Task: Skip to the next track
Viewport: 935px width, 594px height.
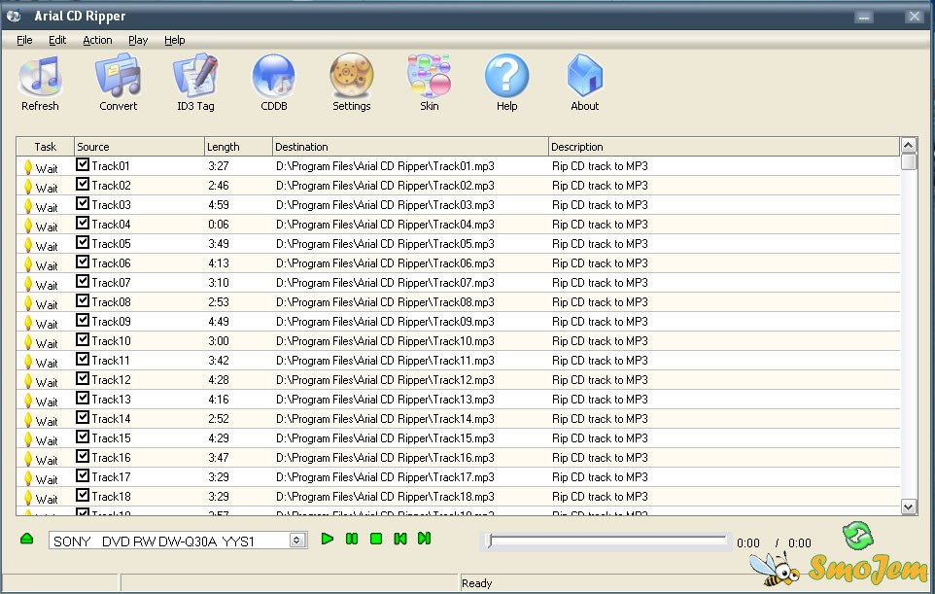Action: click(424, 540)
